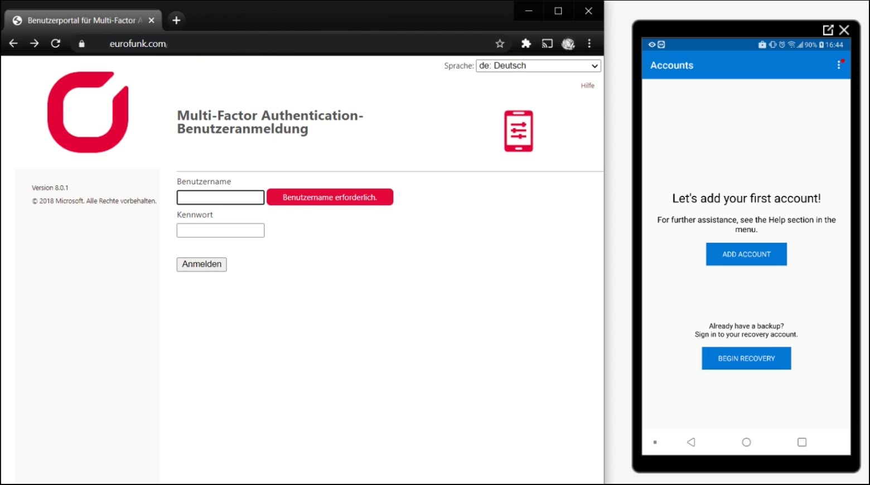Image resolution: width=870 pixels, height=485 pixels.
Task: Focus the Kennwort input field
Action: click(x=220, y=231)
